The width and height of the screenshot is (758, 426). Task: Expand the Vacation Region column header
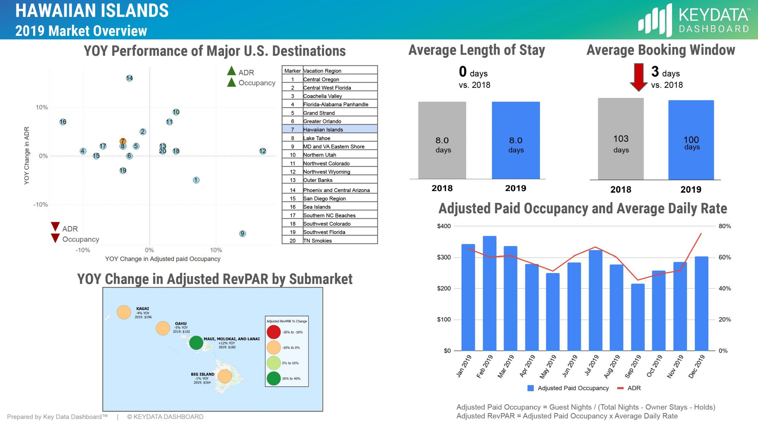[x=322, y=70]
